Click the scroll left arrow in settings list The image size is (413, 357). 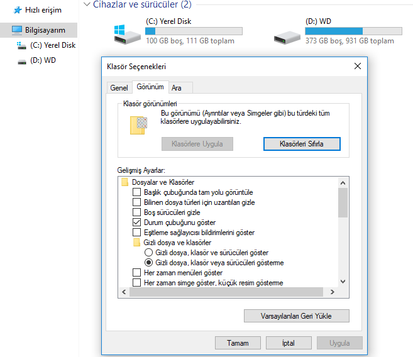point(124,292)
